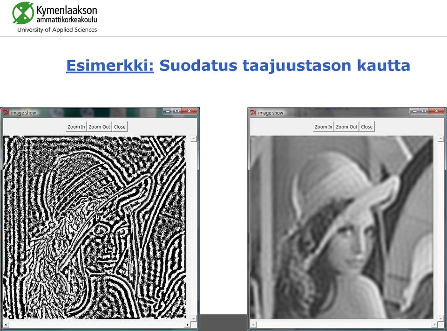Click scroll-left arrow in left window horizontal scrollbar

point(6,325)
